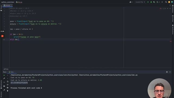The height and width of the screenshot is (98, 174).
Task: Click the 'Cual es tu peso en KG: 92' console line
Action: click(x=22, y=78)
